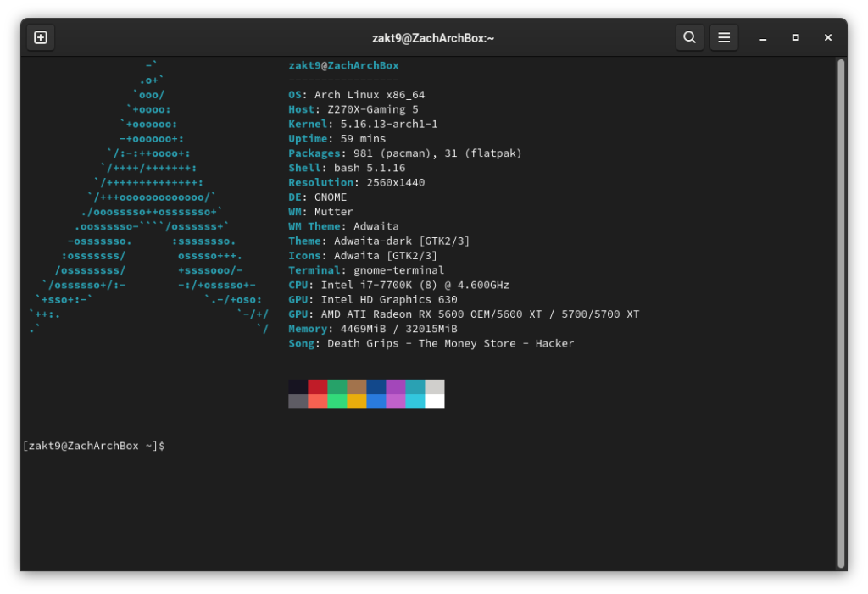The width and height of the screenshot is (868, 594).
Task: Click the zakt9@ZachArchBox header in neofetch output
Action: click(x=343, y=65)
